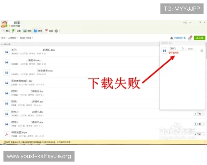Click the file list vertical scrollbar
The image size is (207, 165).
206,51
